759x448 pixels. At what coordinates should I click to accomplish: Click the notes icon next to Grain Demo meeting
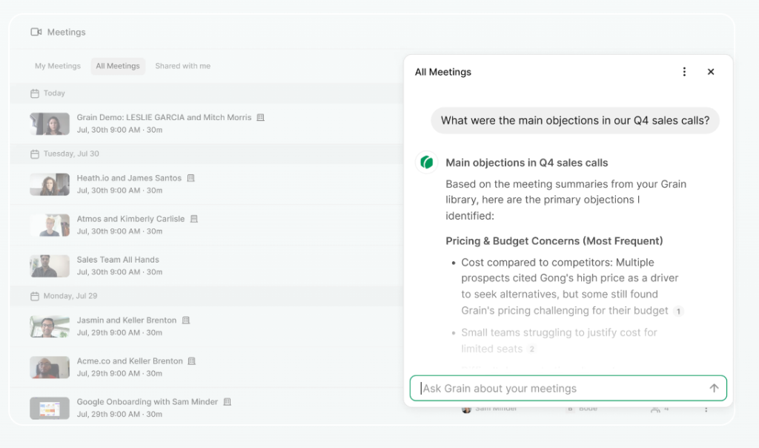click(x=260, y=117)
